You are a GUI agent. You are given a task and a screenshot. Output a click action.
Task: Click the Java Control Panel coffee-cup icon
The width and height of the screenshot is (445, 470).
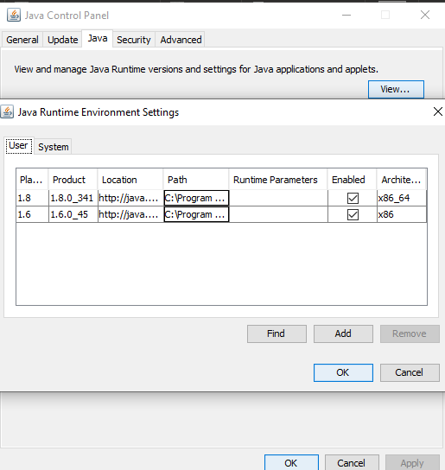coord(14,15)
